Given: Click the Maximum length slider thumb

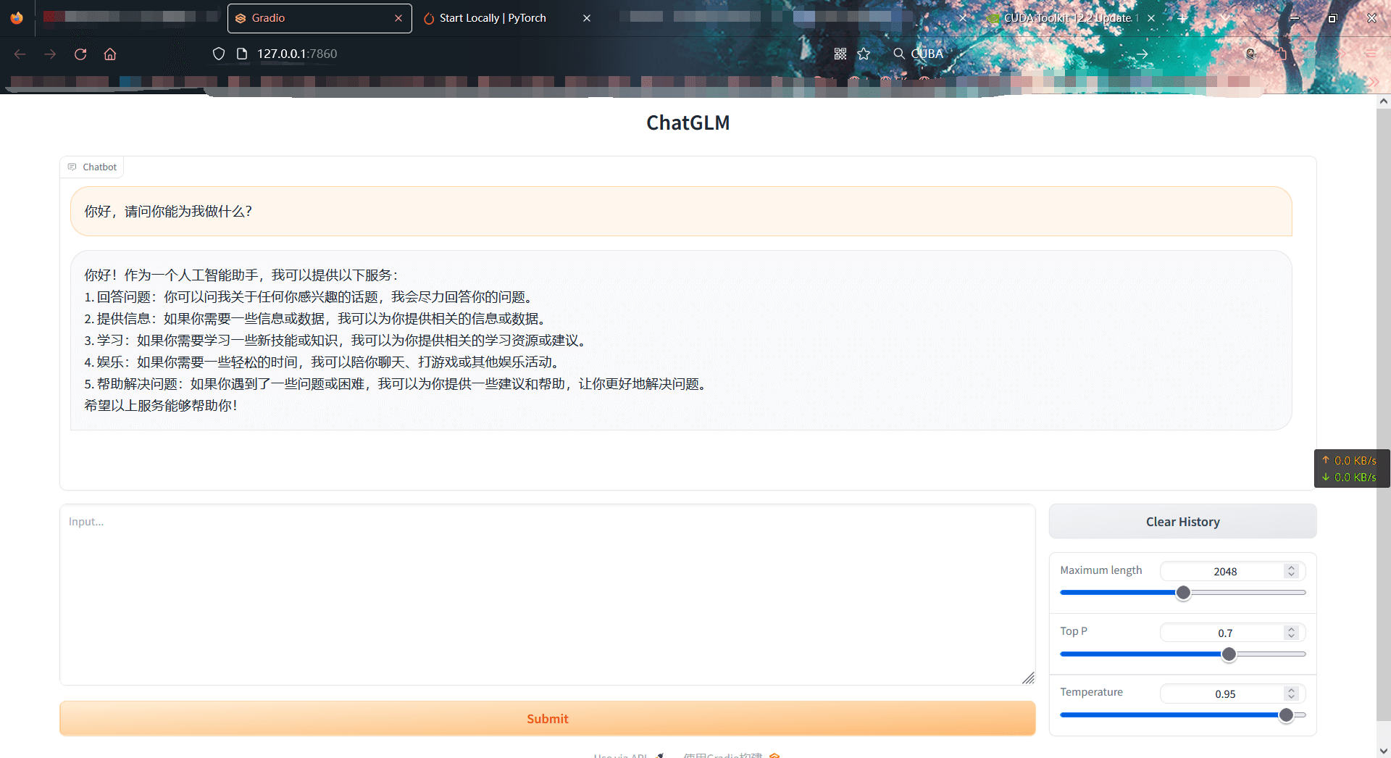Looking at the screenshot, I should [1183, 593].
